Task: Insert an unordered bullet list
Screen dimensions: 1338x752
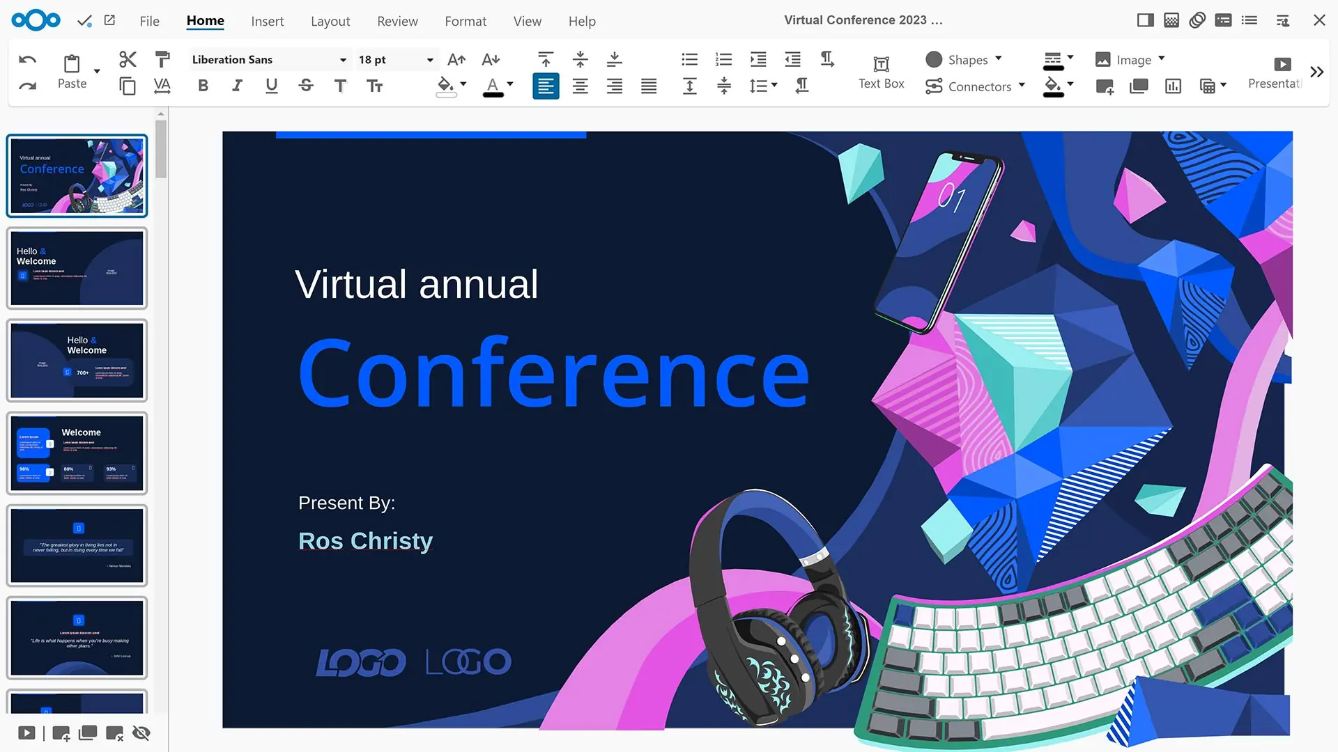Action: [x=689, y=59]
